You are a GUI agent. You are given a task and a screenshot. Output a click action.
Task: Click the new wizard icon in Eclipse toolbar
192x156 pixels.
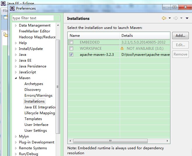pos(5,17)
